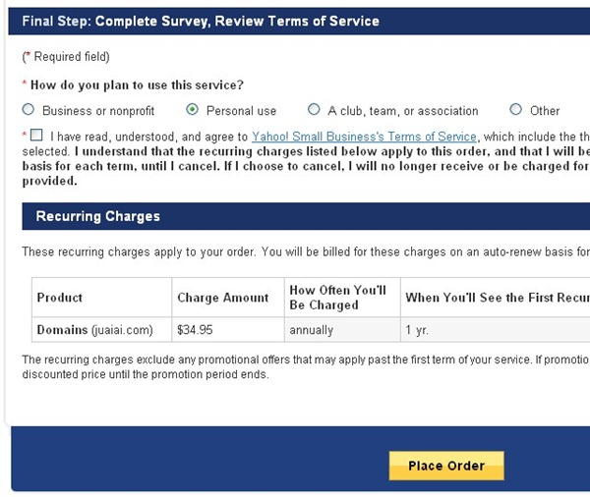This screenshot has width=590, height=497.
Task: Click the Required field note
Action: point(67,57)
